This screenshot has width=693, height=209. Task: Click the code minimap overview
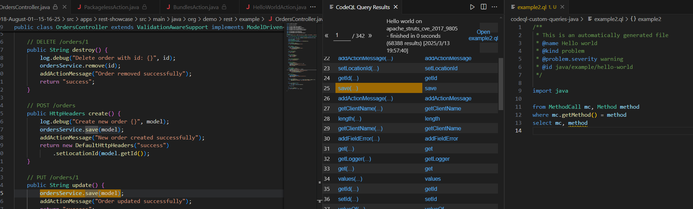pos(300,56)
